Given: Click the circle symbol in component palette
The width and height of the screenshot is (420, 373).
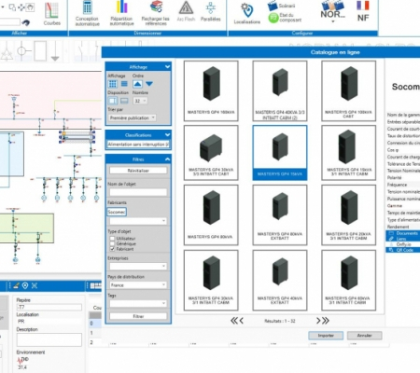Looking at the screenshot, I should pyautogui.click(x=22, y=50).
